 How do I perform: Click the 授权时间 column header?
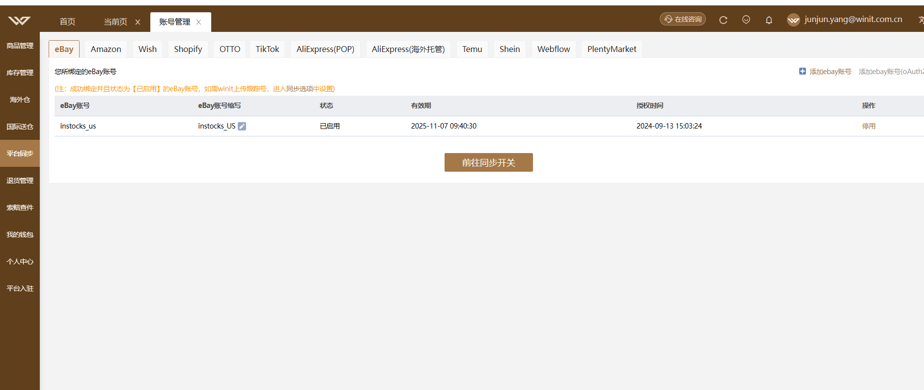[x=649, y=105]
